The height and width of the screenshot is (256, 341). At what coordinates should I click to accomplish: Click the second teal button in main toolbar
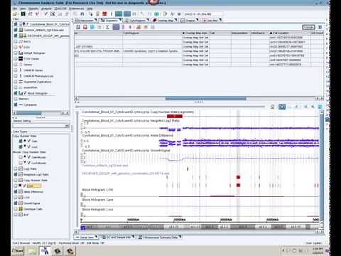[x=127, y=14]
